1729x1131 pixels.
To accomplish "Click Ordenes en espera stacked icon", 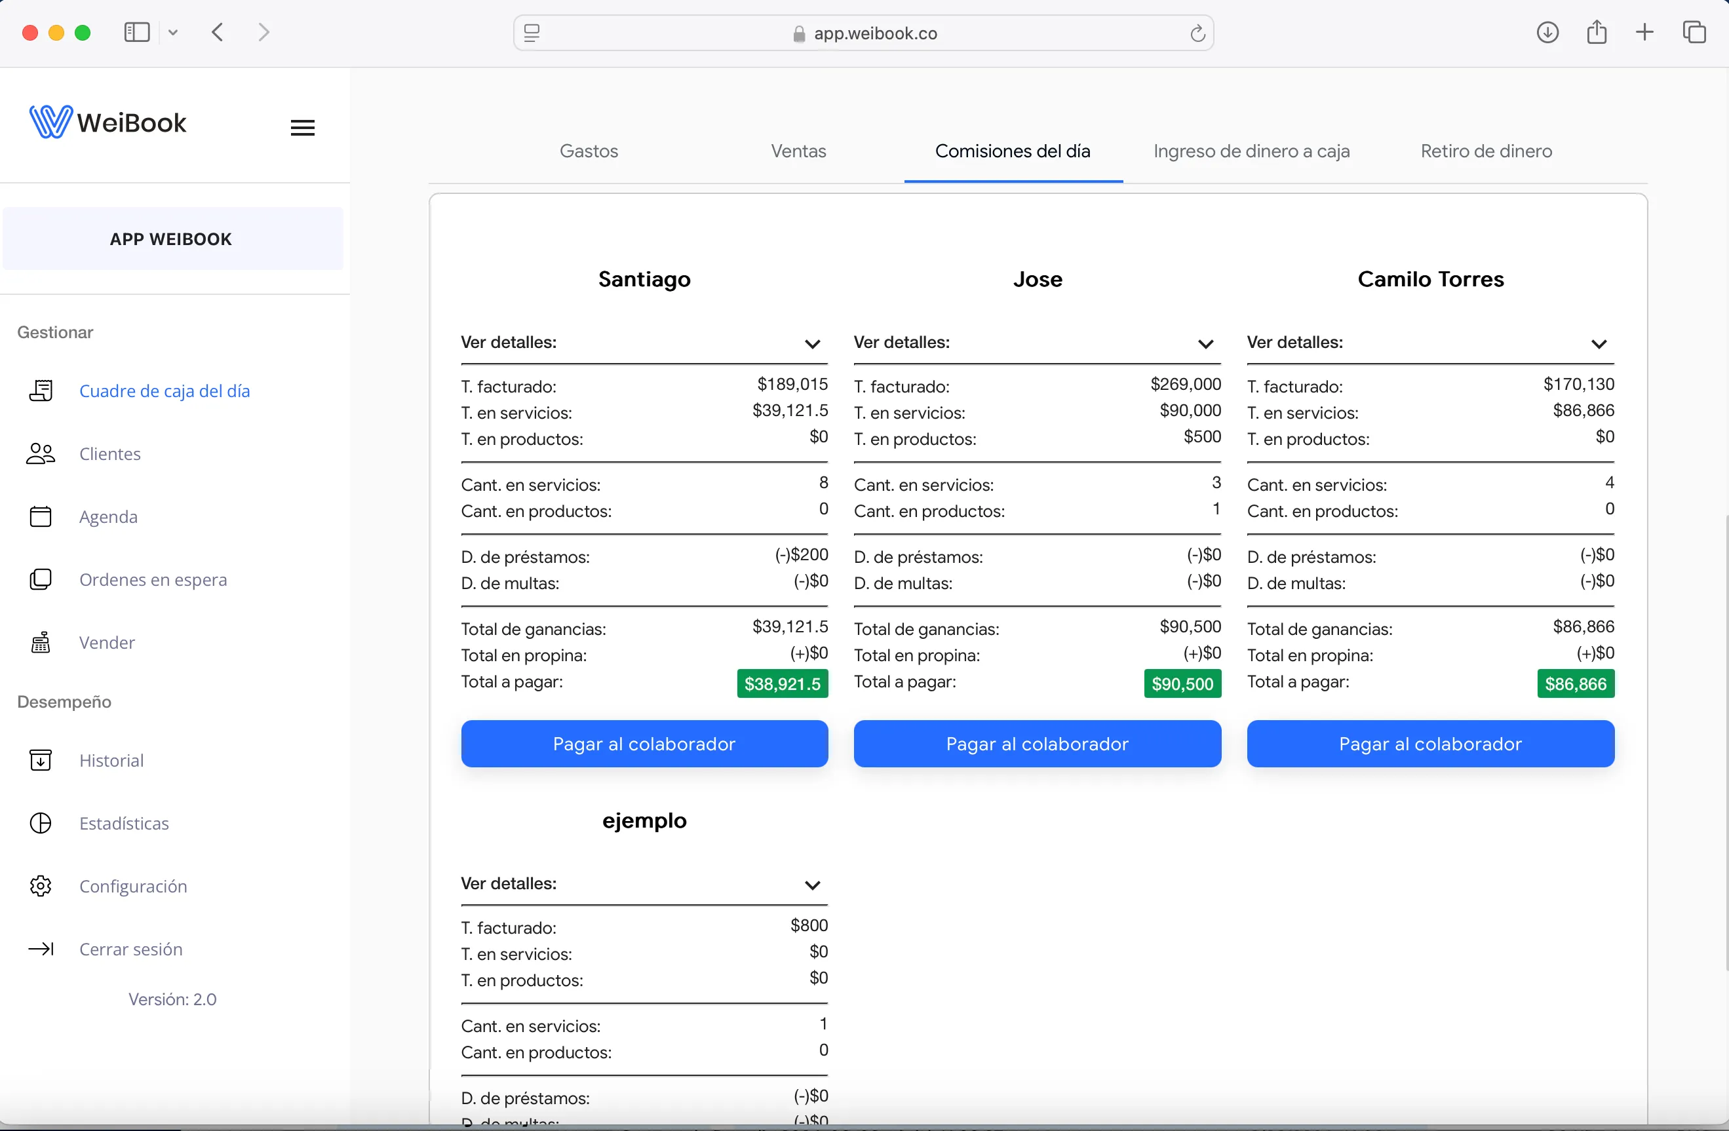I will pos(41,580).
